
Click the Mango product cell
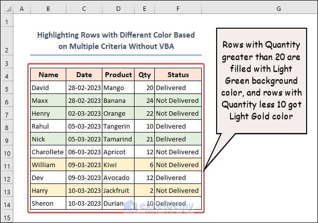[118, 88]
